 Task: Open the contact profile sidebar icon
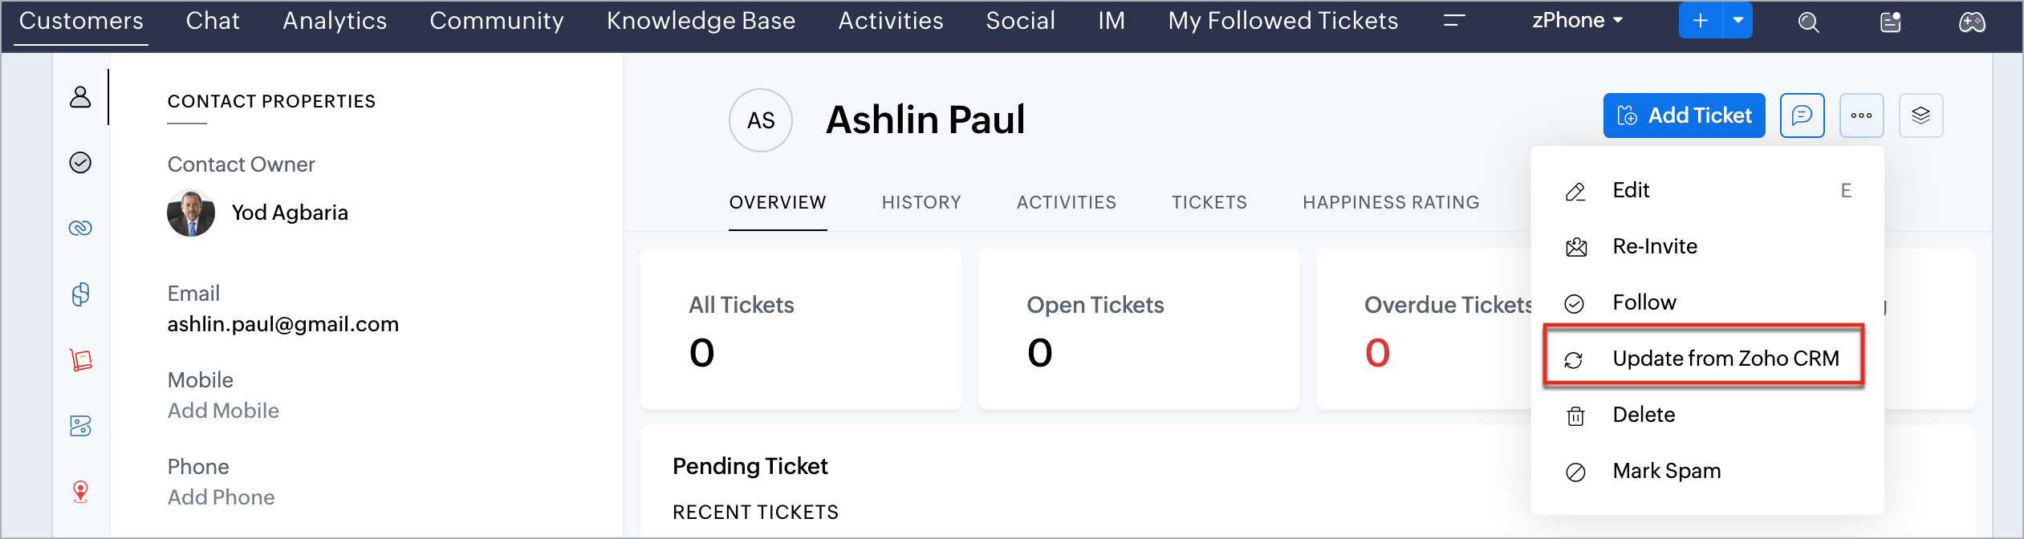pos(80,97)
